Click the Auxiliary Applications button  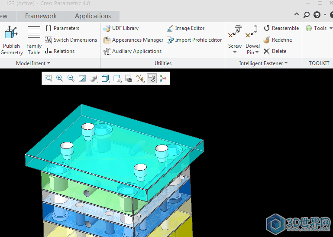[133, 51]
